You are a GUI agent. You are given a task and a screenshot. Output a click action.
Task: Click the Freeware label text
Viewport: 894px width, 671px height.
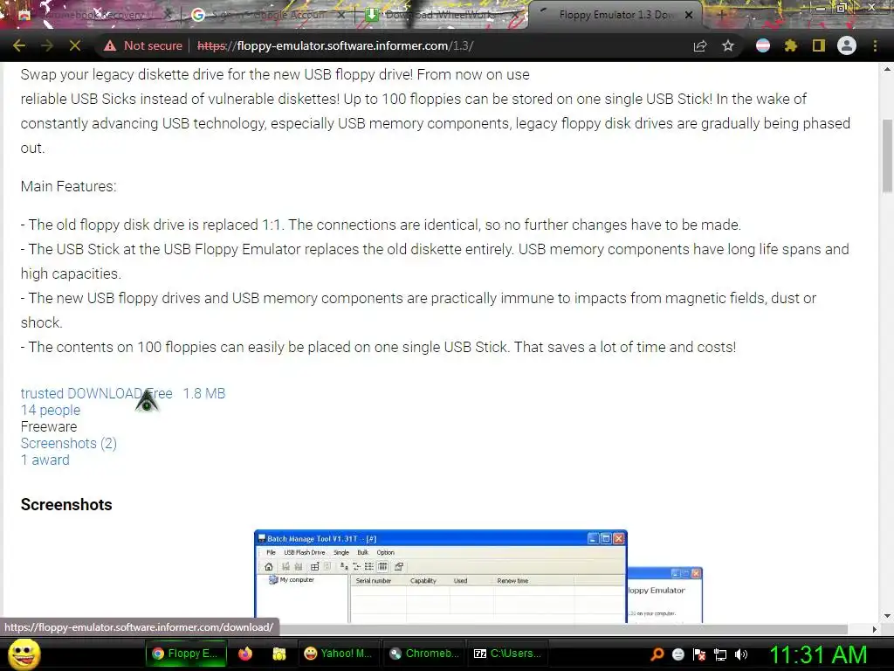coord(49,426)
